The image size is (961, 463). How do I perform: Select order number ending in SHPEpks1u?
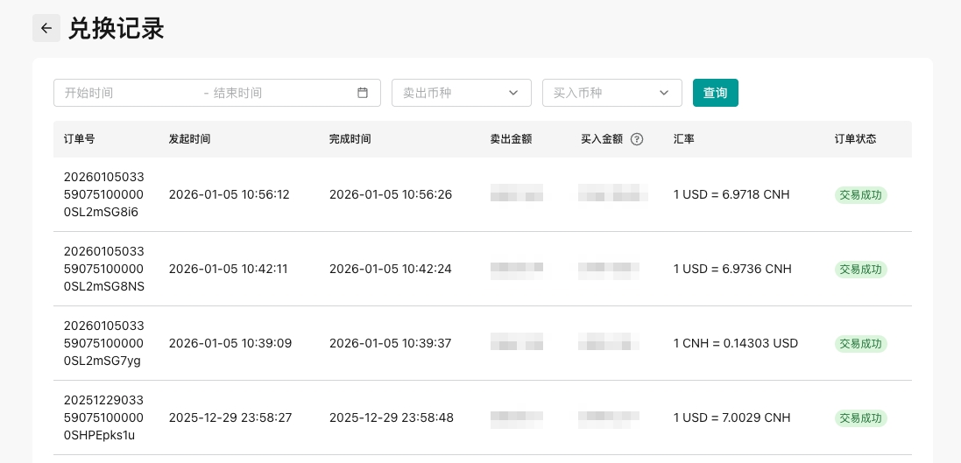103,417
